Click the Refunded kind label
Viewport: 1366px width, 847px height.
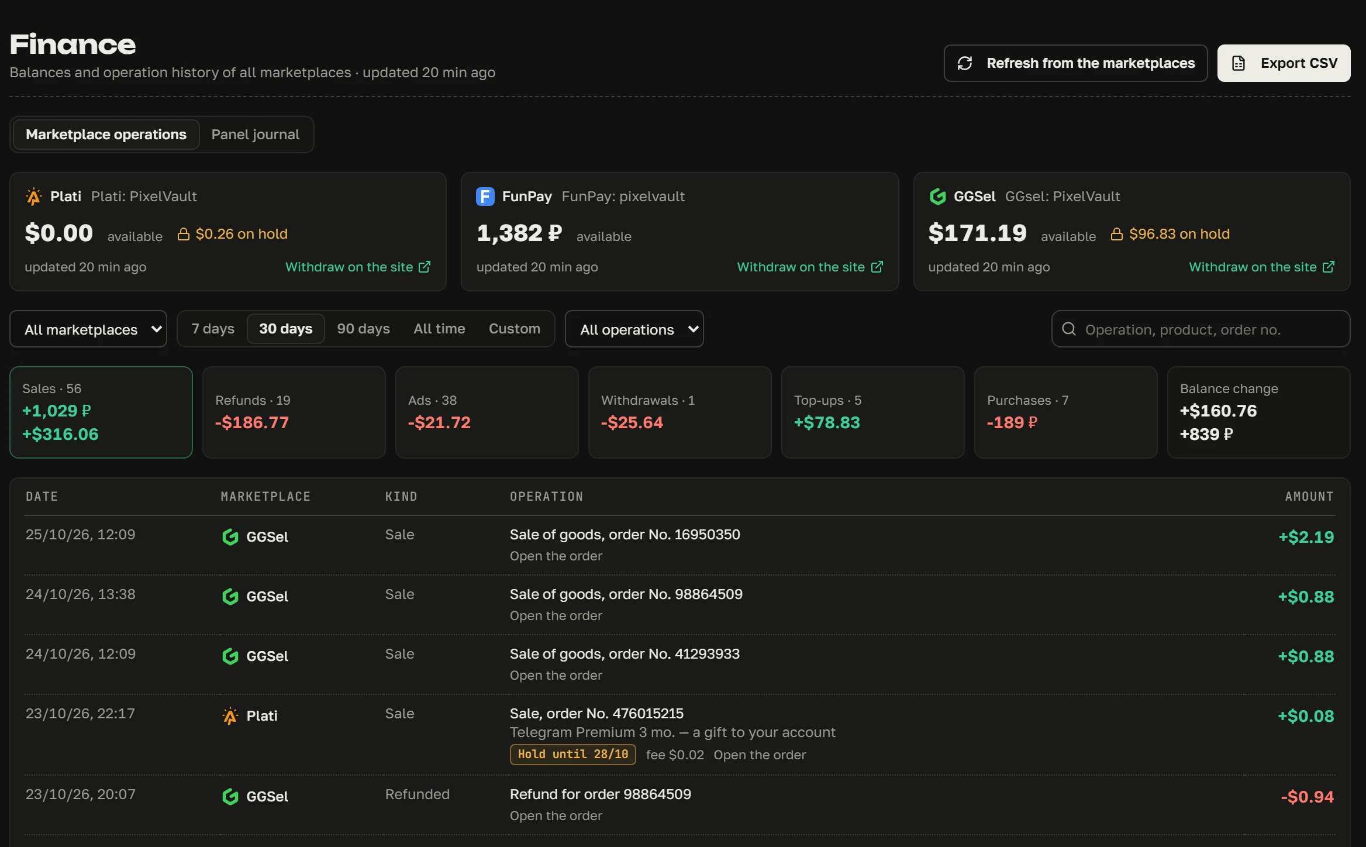coord(418,794)
